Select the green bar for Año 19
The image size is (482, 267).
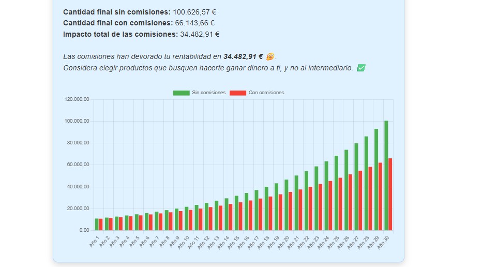pyautogui.click(x=276, y=206)
